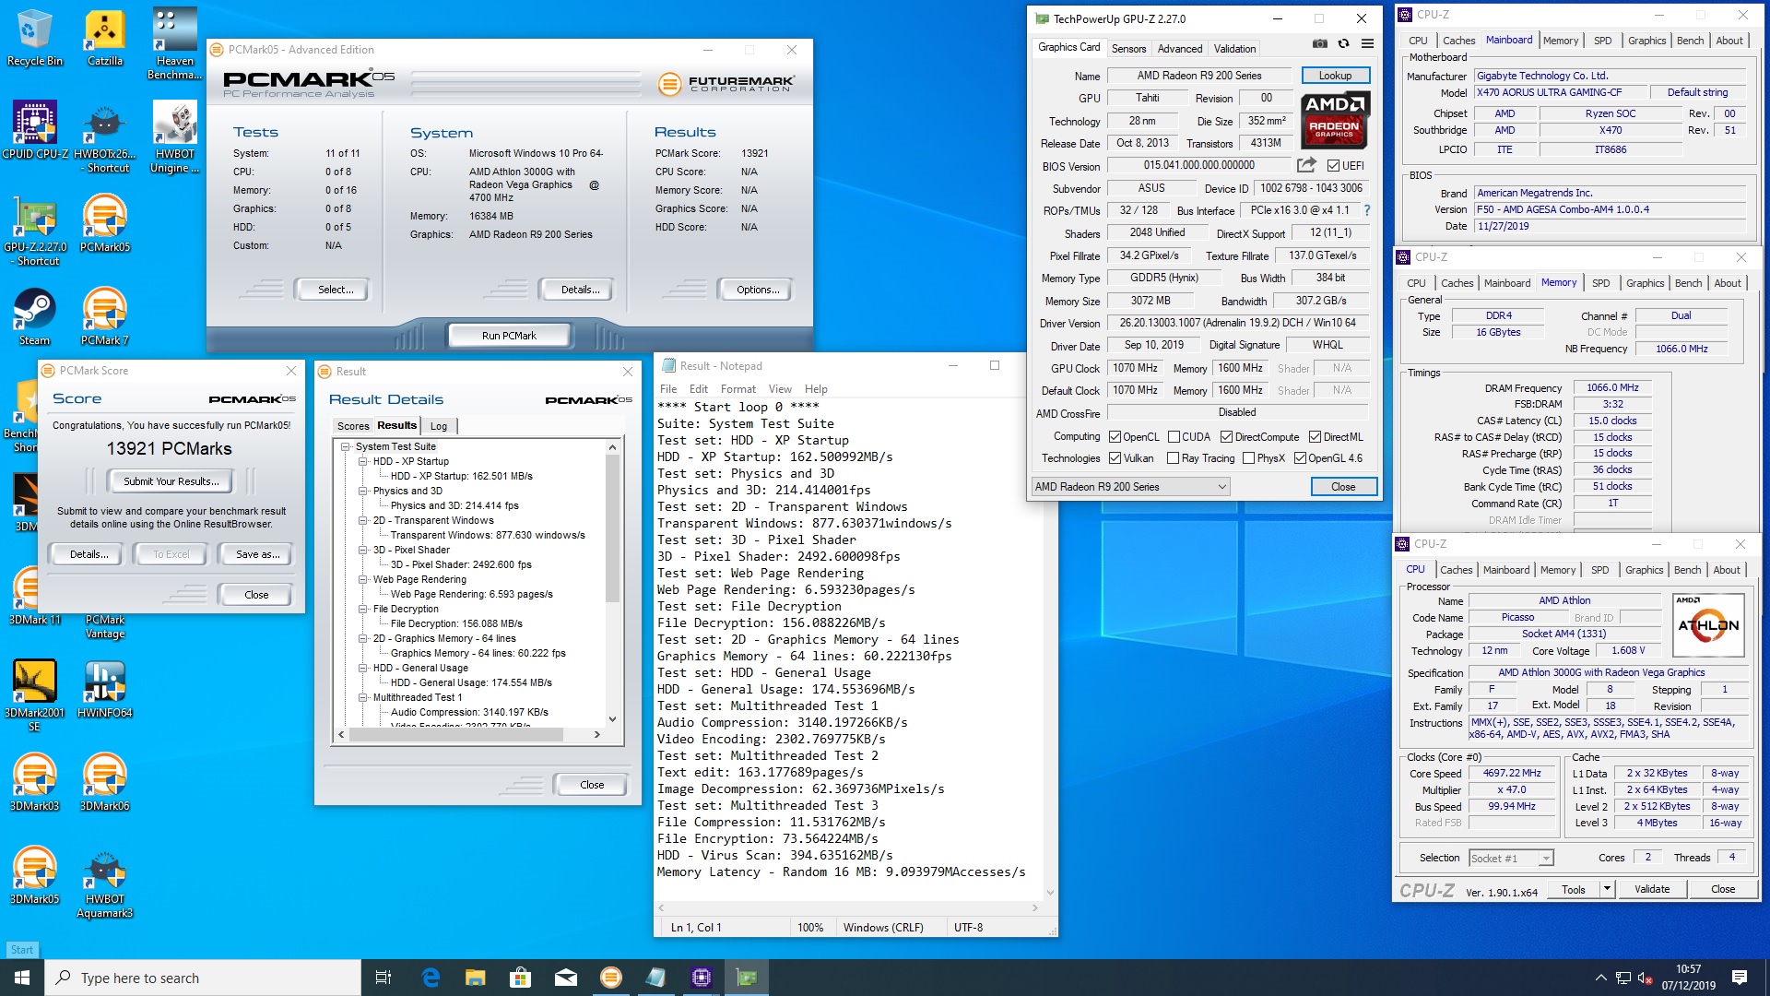Open Steam desktop icon
The height and width of the screenshot is (996, 1770).
34,316
